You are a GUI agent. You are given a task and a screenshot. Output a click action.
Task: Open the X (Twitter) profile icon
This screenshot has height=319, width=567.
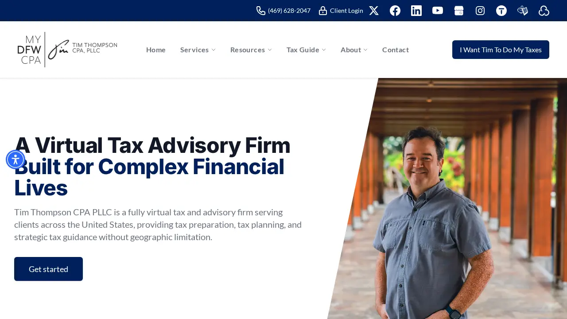(374, 11)
